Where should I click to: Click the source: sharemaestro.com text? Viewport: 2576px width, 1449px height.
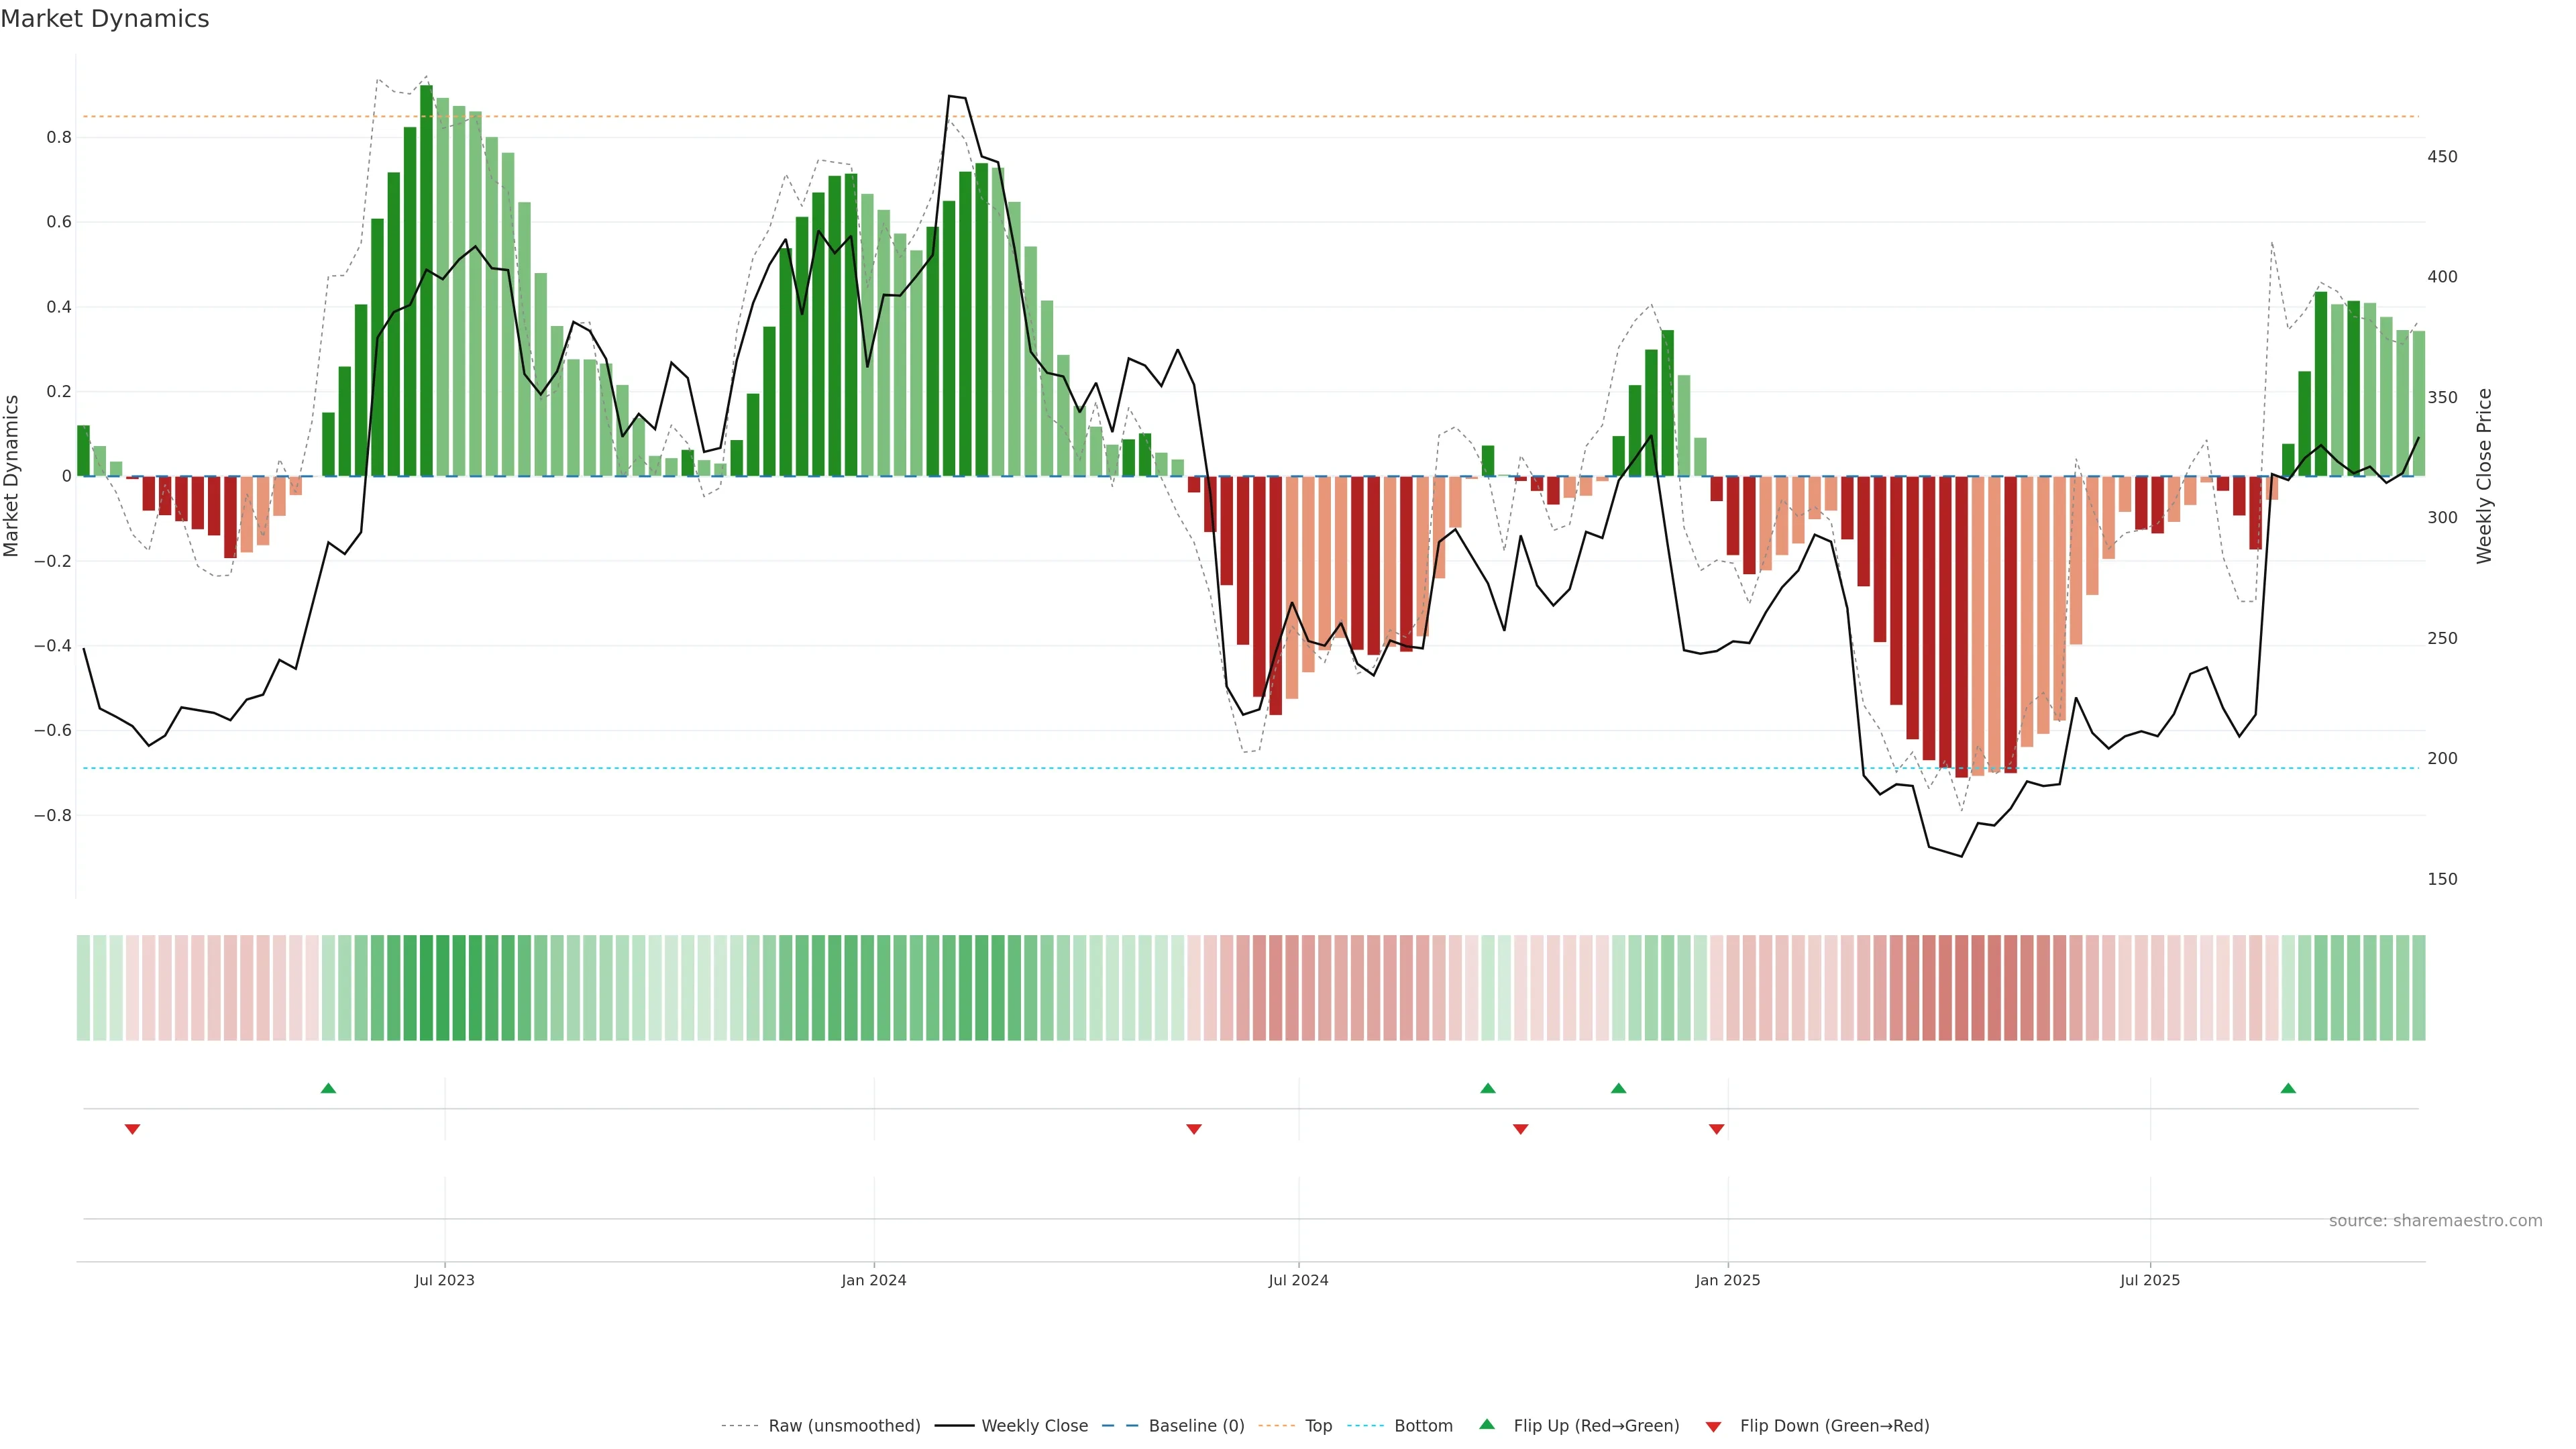pos(2435,1221)
